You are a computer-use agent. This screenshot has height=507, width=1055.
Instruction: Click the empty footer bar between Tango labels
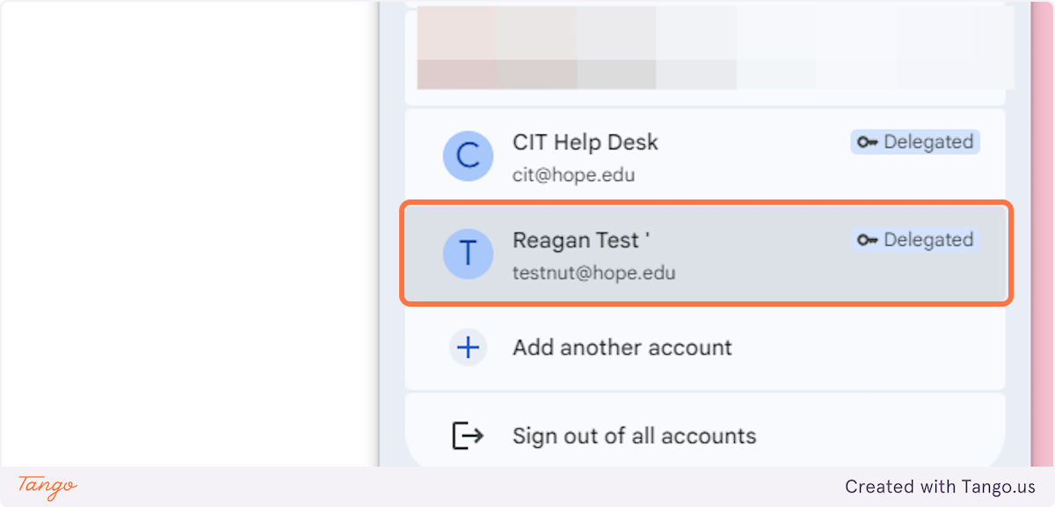coord(440,486)
